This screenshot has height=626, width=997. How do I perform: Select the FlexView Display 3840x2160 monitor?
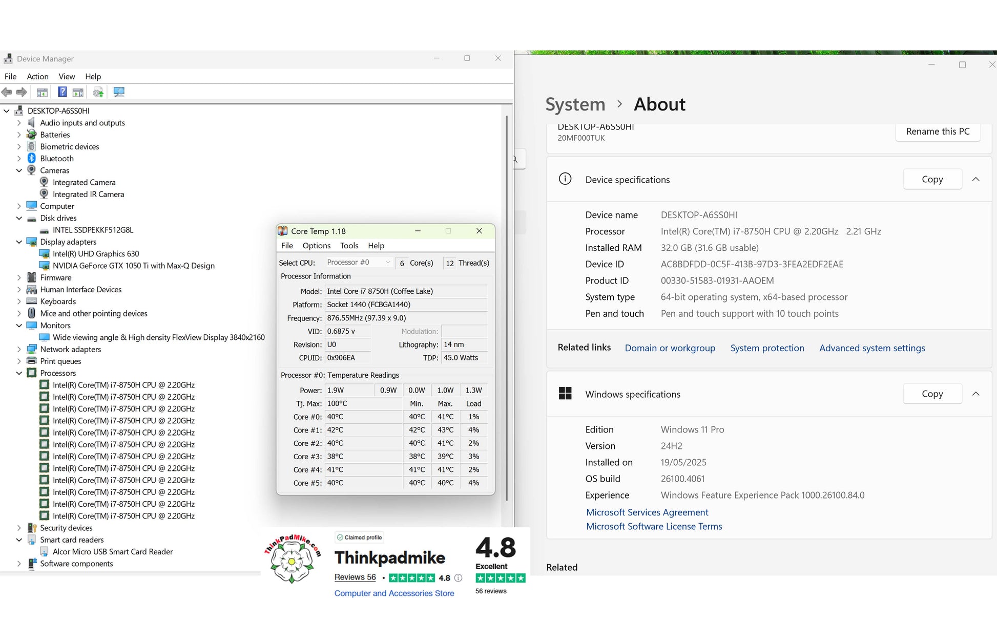pos(159,337)
